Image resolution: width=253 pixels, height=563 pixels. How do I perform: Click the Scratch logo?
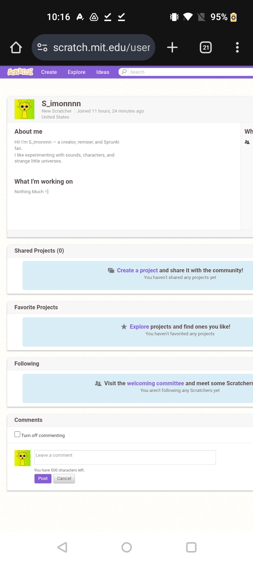click(20, 72)
